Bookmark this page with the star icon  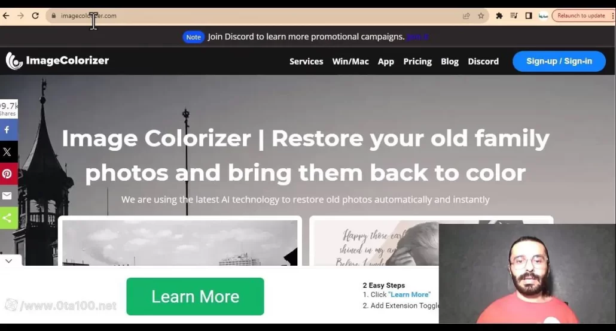pos(481,16)
